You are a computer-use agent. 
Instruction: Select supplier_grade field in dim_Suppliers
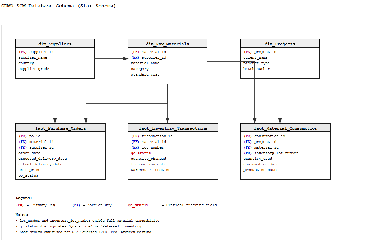34,69
